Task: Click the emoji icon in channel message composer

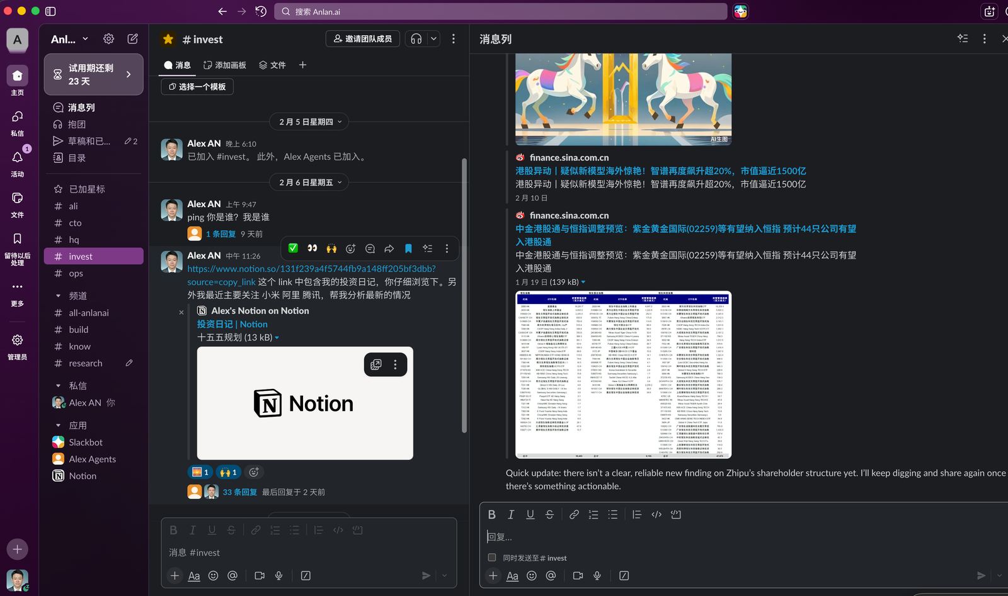Action: pyautogui.click(x=214, y=575)
